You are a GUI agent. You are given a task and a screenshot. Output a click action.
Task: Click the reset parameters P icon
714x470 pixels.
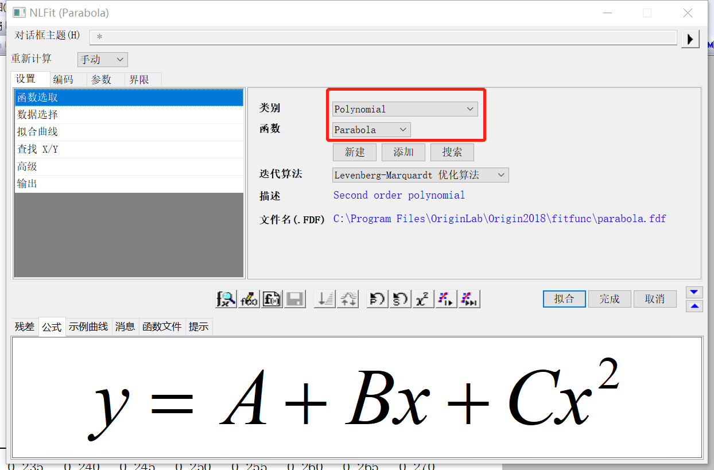pos(377,298)
